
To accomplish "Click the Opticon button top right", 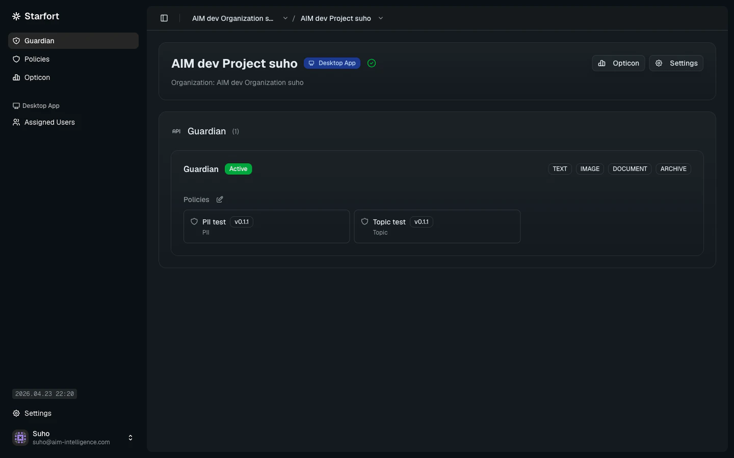I will pos(618,63).
